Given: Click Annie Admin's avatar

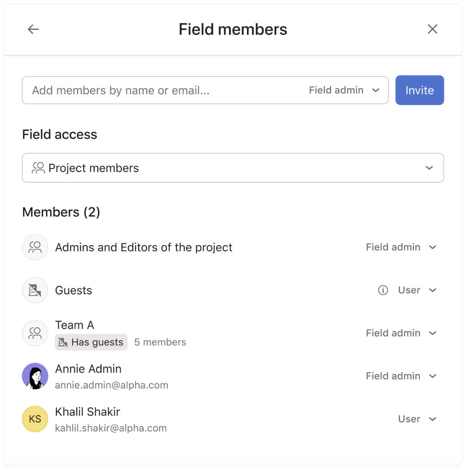Looking at the screenshot, I should (x=35, y=376).
